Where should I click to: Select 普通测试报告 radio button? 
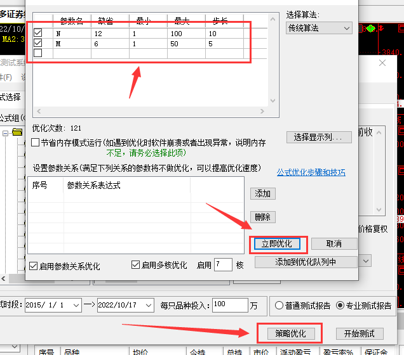click(279, 305)
